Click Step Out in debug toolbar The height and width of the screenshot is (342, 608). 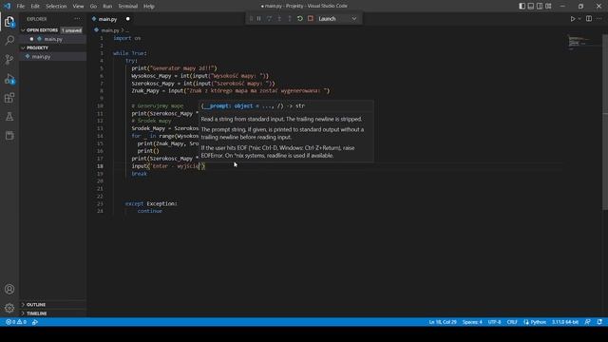[x=290, y=19]
